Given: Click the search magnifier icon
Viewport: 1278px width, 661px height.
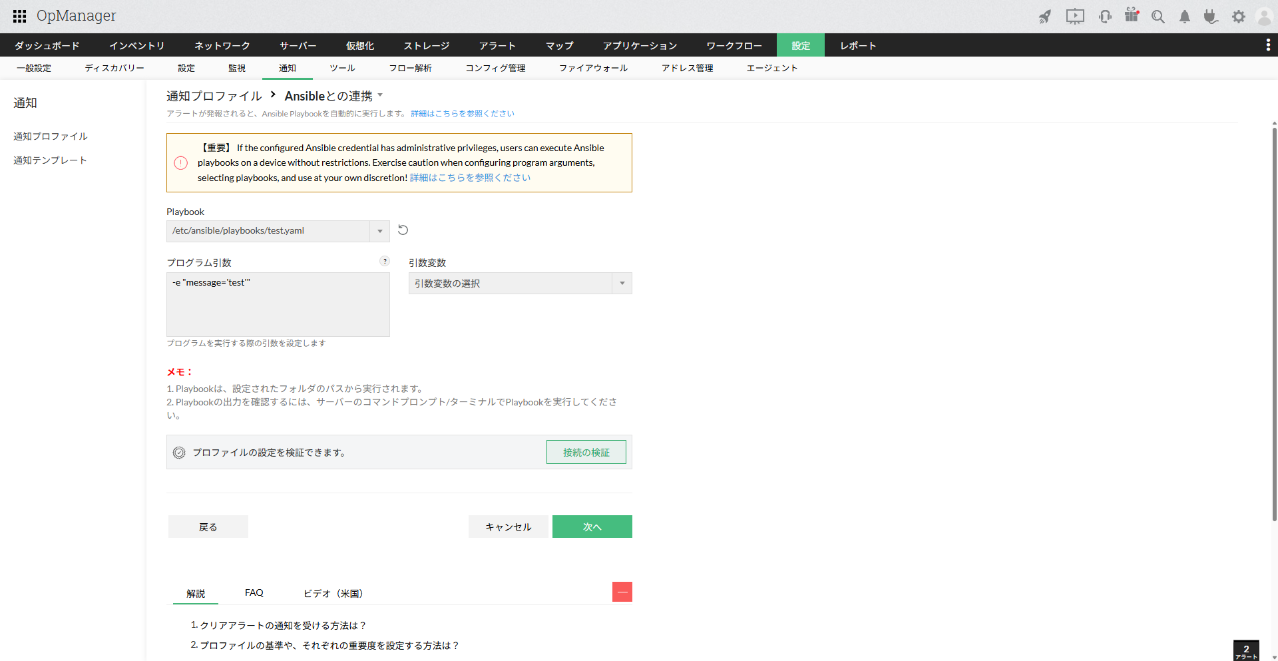Looking at the screenshot, I should coord(1158,17).
